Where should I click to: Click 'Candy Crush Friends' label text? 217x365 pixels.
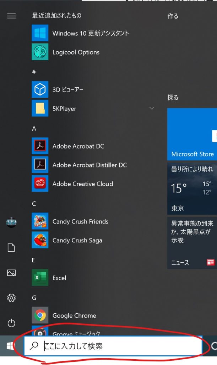coord(81,221)
